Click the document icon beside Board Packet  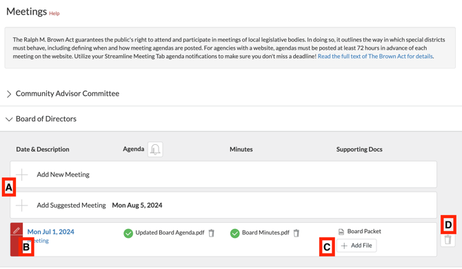pyautogui.click(x=341, y=232)
